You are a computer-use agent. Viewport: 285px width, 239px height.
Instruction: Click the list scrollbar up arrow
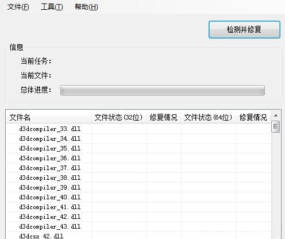click(276, 115)
